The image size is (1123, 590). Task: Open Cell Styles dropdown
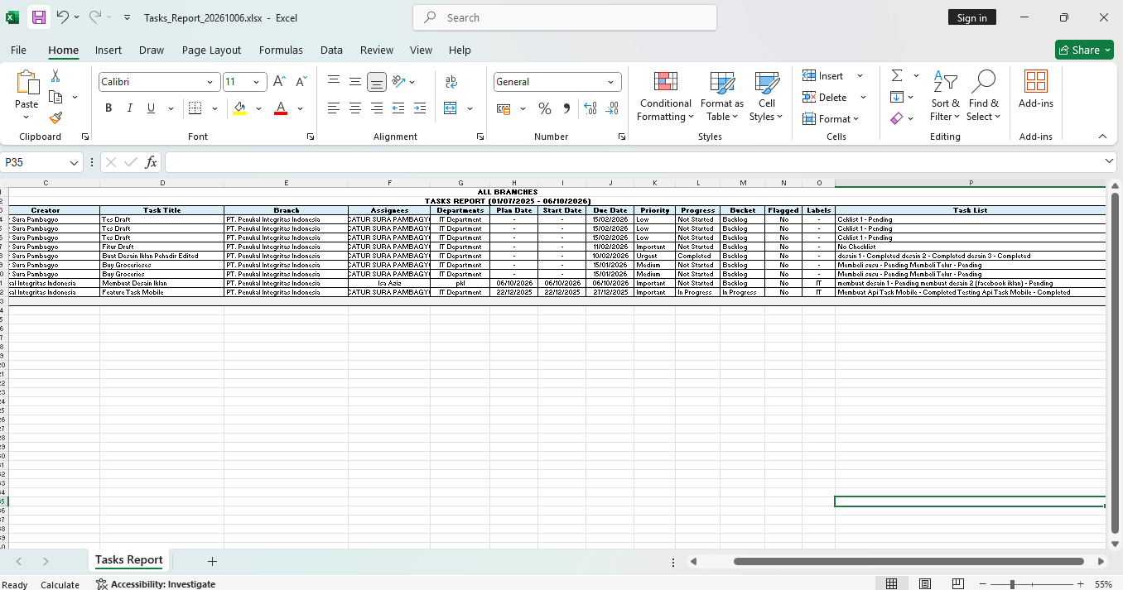click(767, 98)
